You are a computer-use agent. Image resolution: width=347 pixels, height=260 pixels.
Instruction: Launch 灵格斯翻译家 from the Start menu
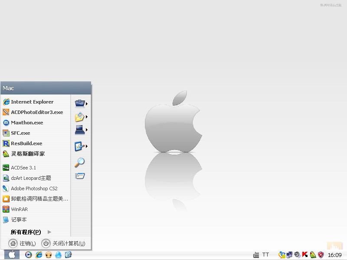coord(36,154)
